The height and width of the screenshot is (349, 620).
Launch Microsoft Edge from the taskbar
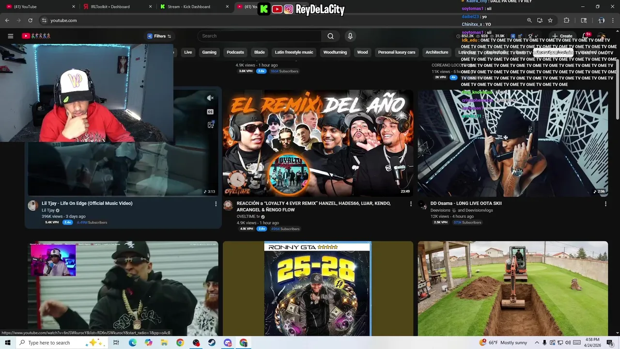click(132, 343)
